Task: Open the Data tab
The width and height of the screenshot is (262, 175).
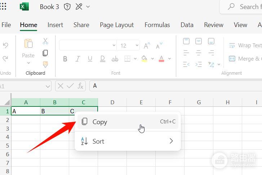Action: pos(187,25)
